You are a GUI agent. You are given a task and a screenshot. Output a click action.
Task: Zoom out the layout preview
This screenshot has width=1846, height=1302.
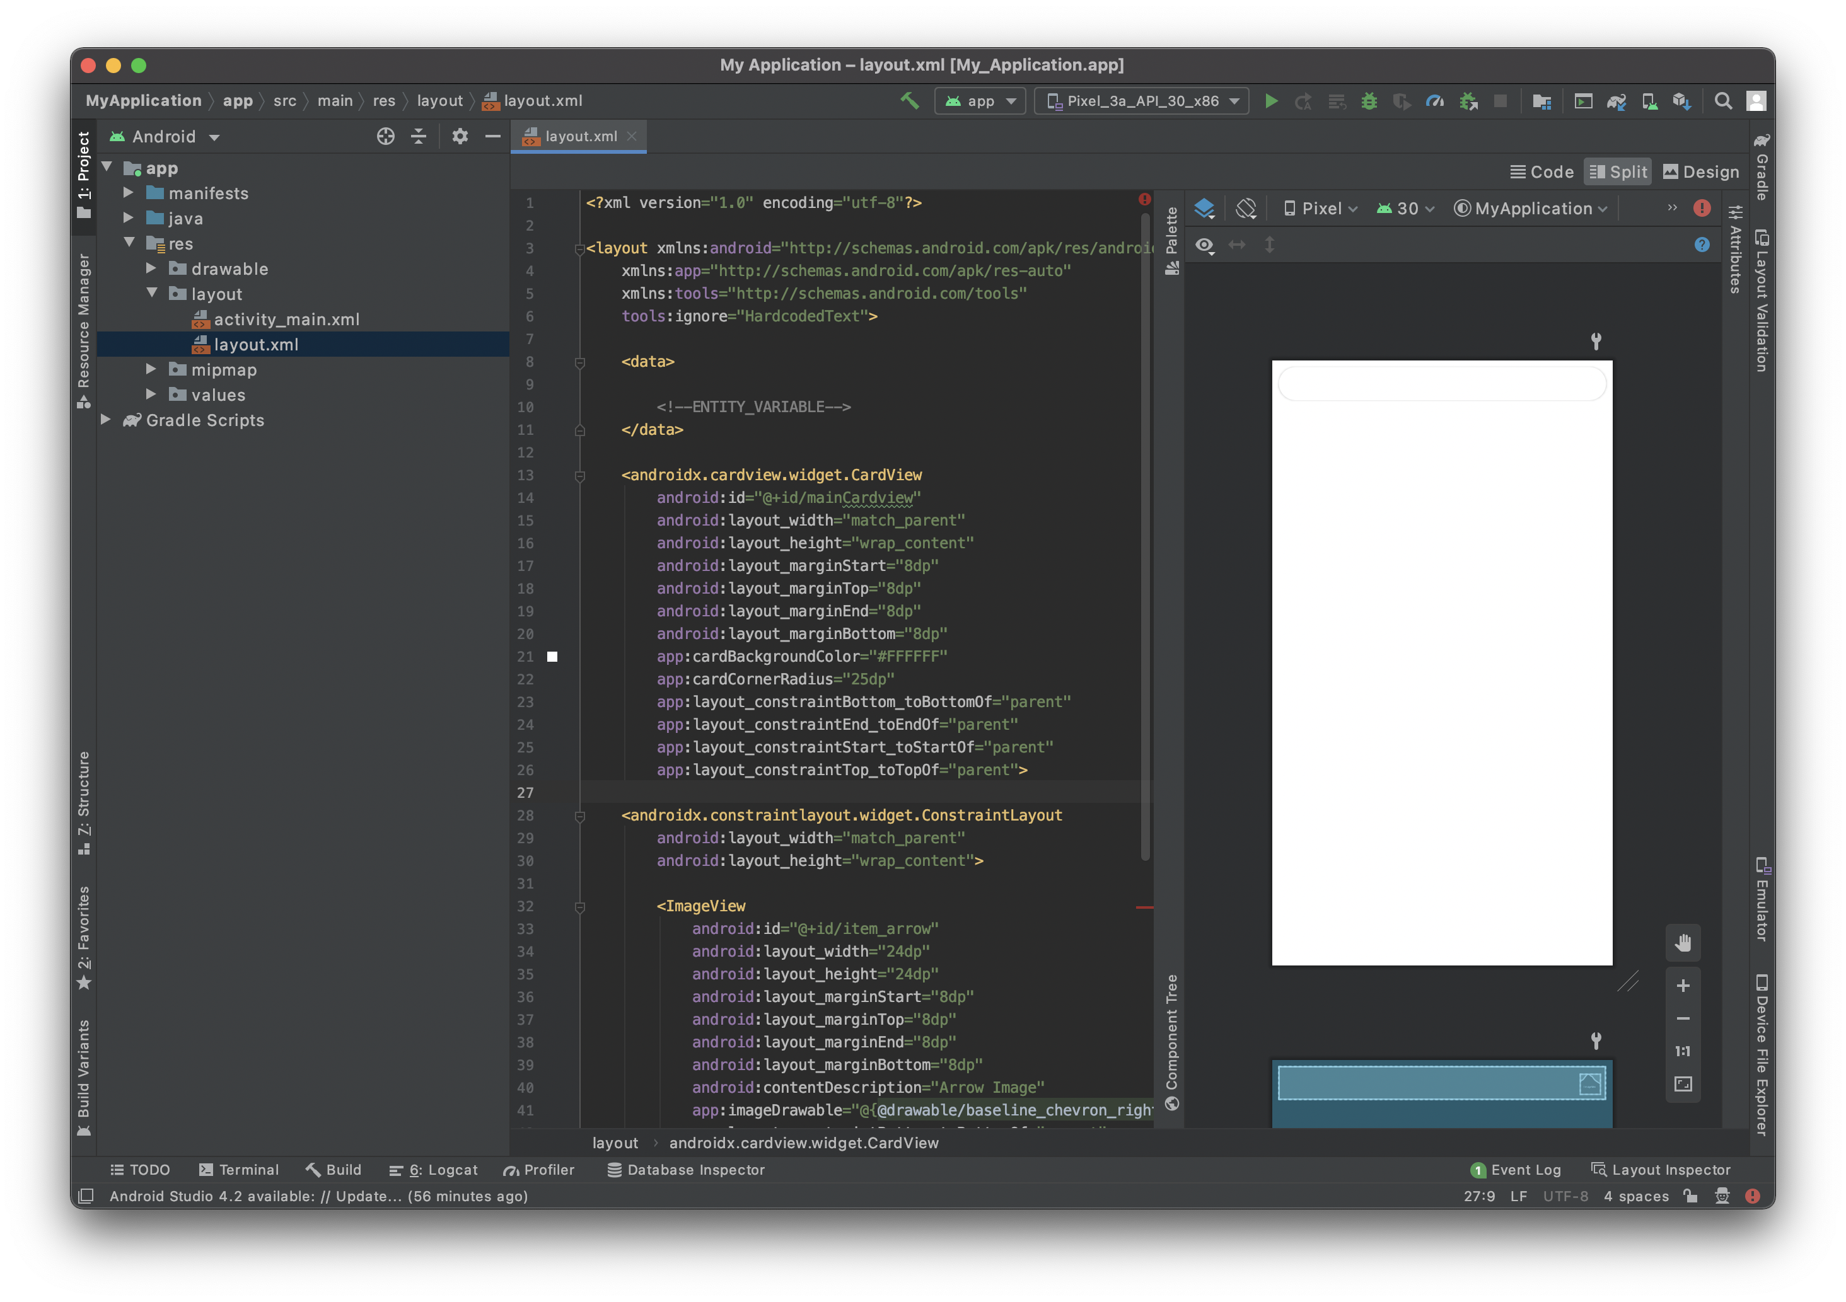coord(1683,1019)
